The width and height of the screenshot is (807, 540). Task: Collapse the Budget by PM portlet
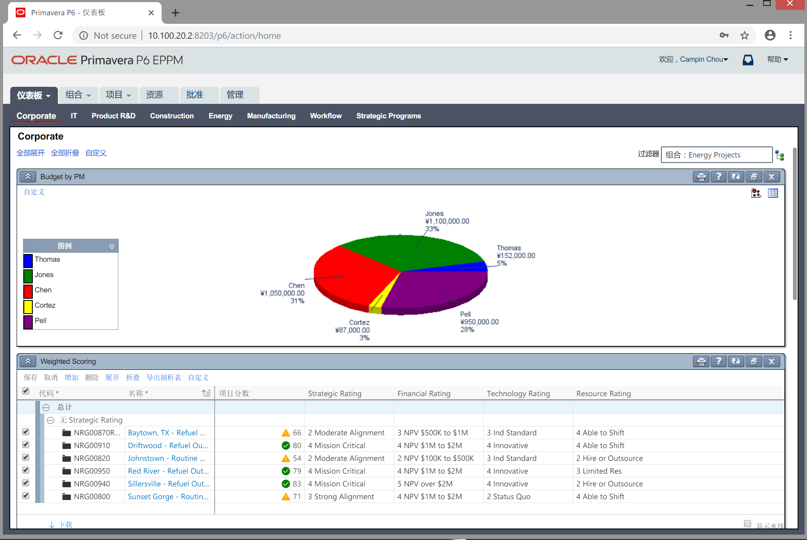(28, 177)
